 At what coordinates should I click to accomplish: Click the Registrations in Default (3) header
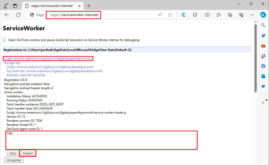click(127, 50)
